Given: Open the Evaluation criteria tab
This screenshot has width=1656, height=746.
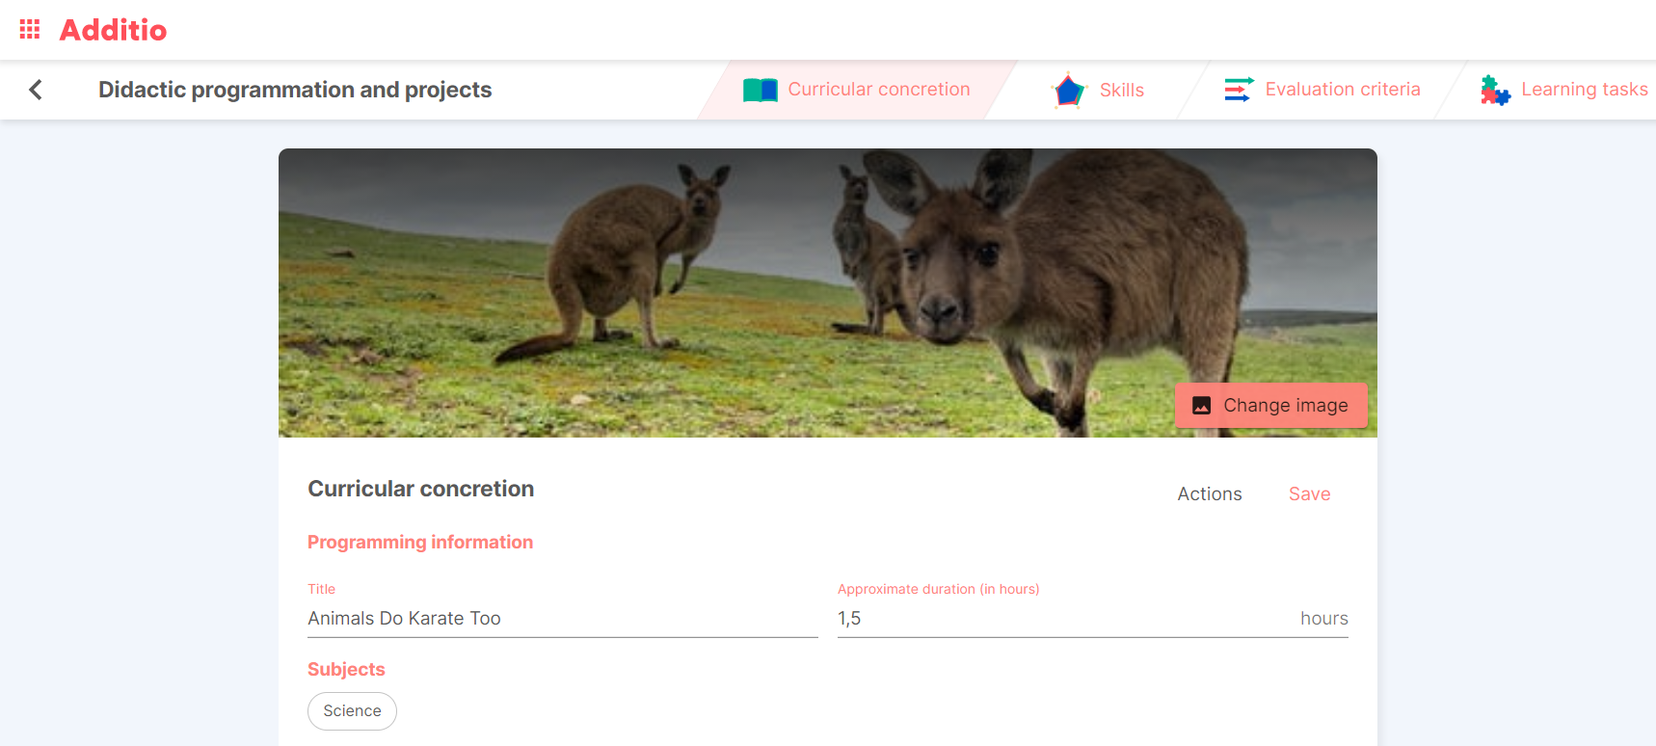Looking at the screenshot, I should click(x=1322, y=90).
